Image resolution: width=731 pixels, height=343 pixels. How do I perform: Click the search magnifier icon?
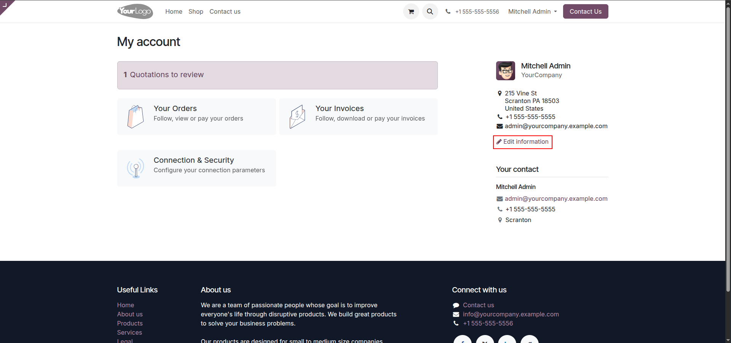[x=430, y=11]
